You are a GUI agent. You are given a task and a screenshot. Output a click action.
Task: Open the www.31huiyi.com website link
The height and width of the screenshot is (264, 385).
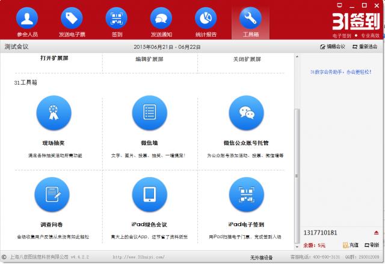[139, 257]
